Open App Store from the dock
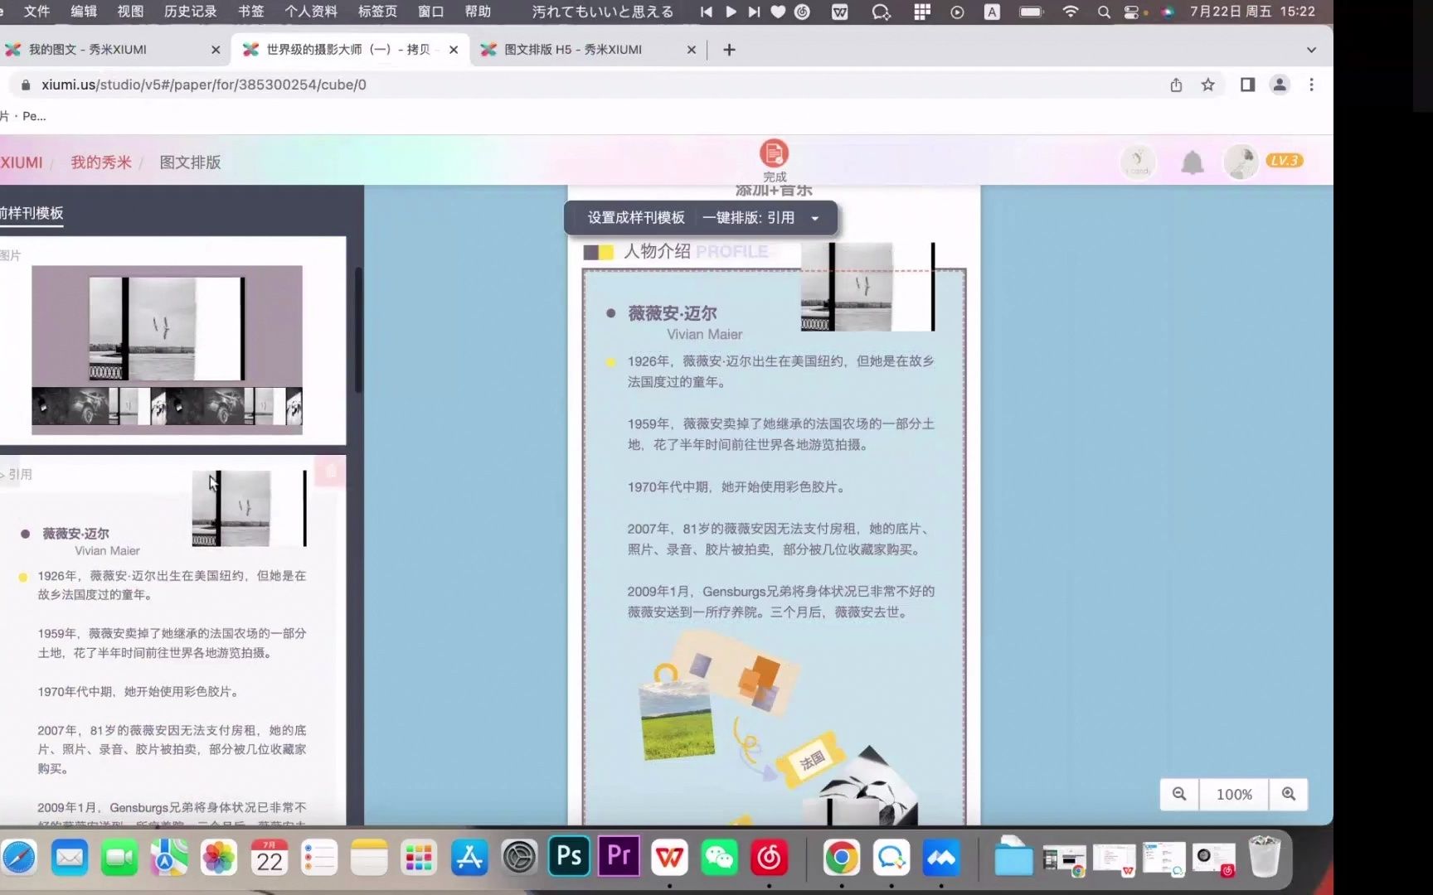 pos(469,858)
